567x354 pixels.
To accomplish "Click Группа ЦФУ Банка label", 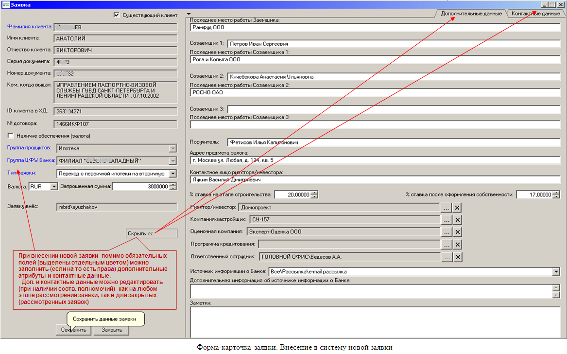I will click(31, 160).
